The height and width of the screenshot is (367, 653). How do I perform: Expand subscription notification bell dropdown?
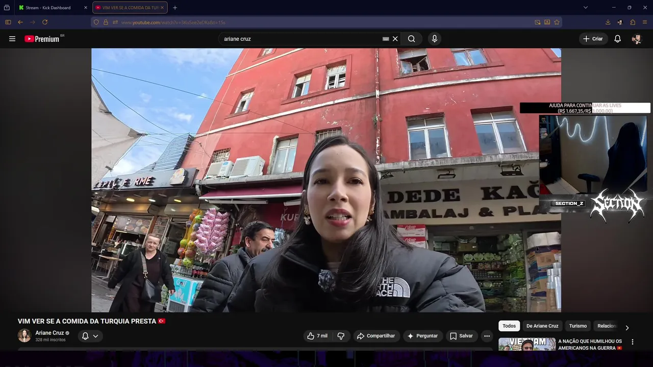[x=90, y=336]
